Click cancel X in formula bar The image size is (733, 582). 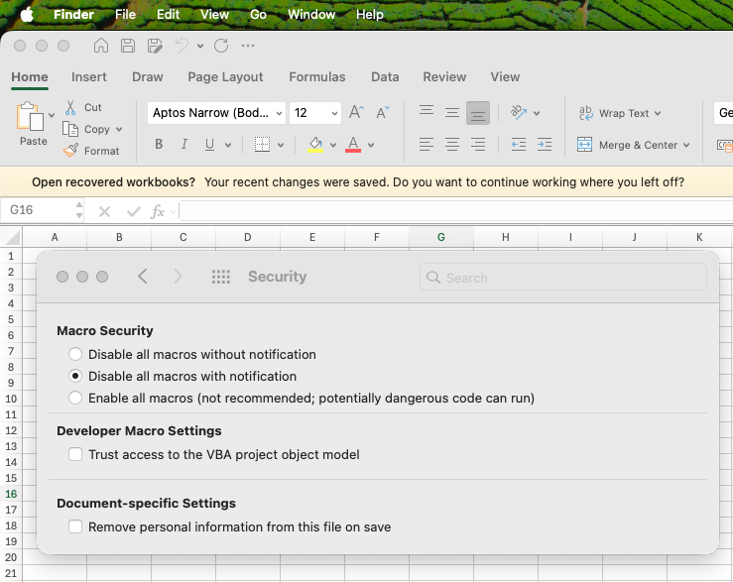click(104, 212)
